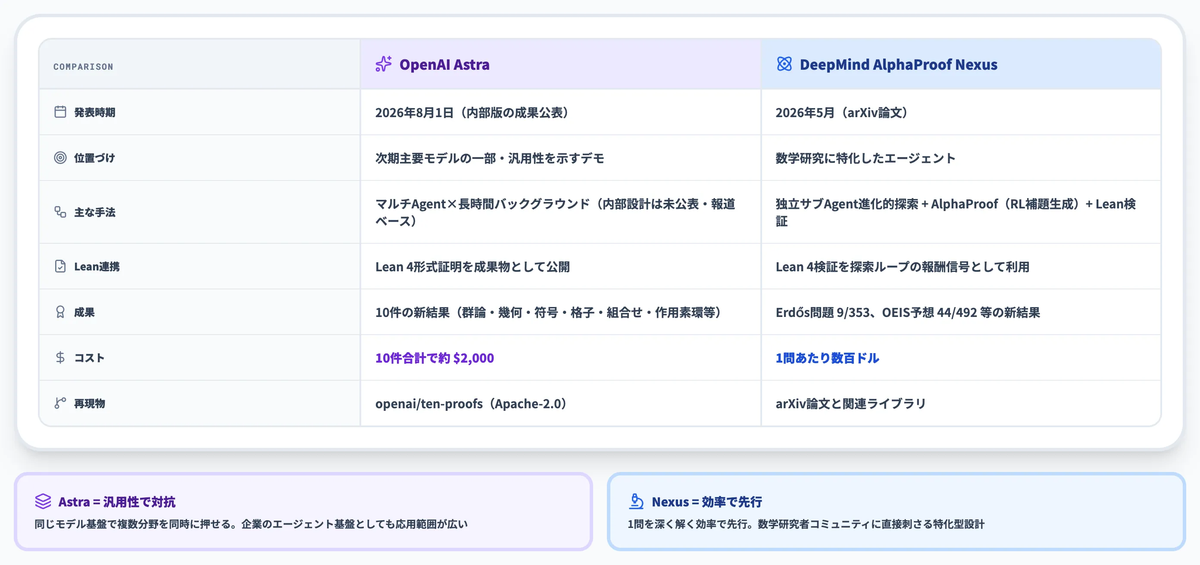
Task: Click the workflow icon next to 主な手法
Action: (x=60, y=212)
